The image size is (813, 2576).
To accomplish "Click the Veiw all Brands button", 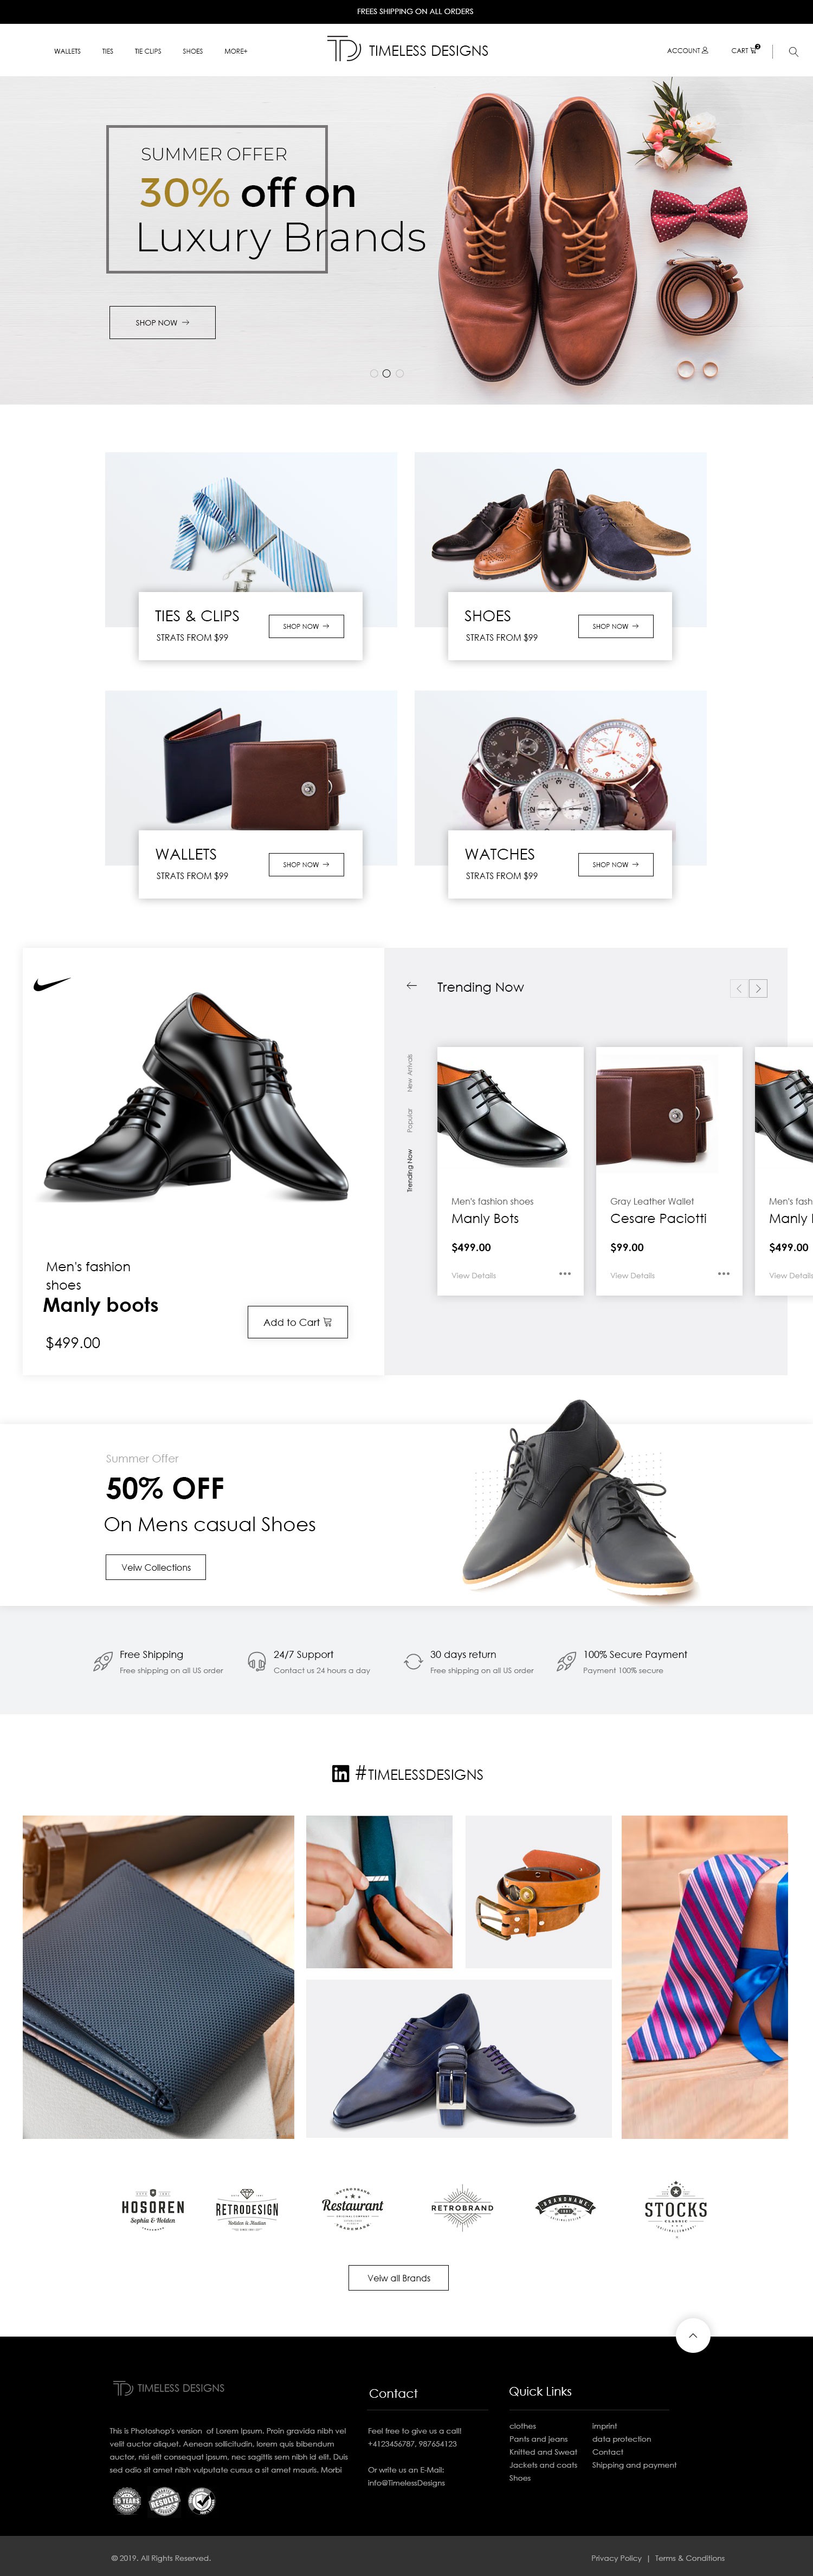I will [x=398, y=2277].
